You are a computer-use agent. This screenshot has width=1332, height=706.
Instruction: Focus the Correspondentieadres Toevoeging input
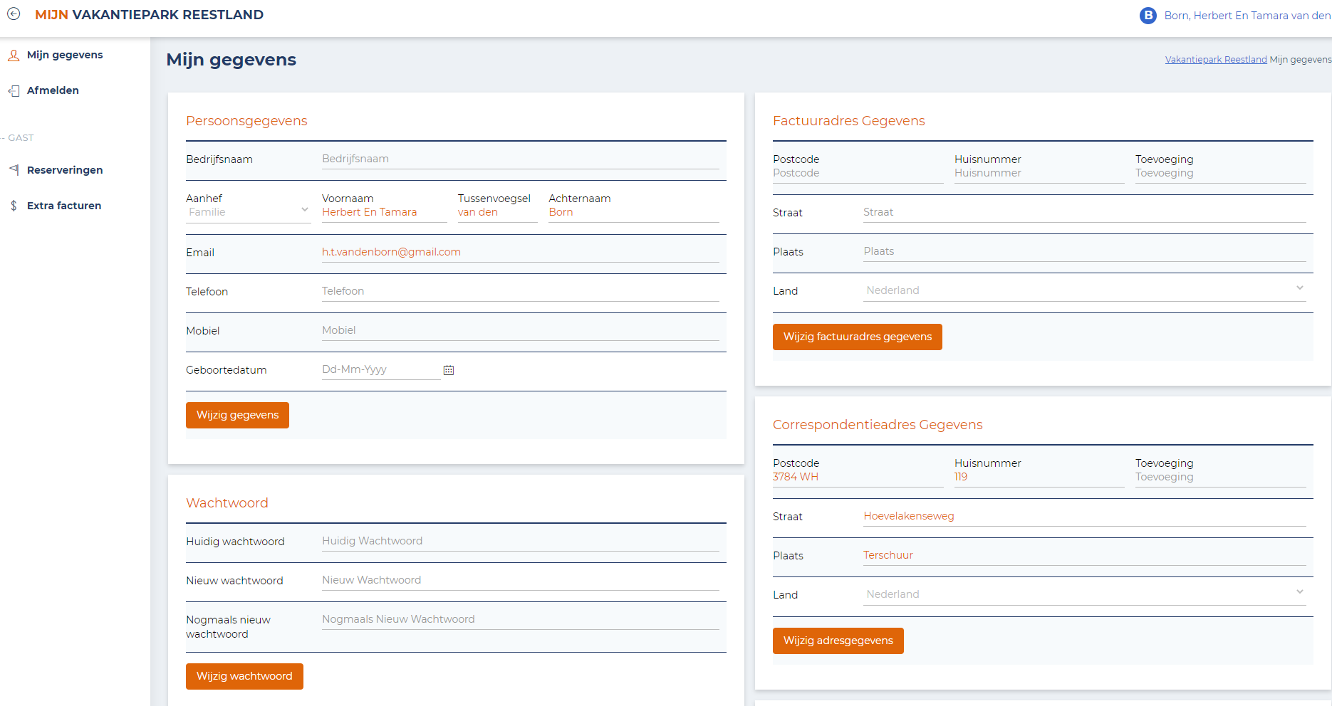(1220, 478)
